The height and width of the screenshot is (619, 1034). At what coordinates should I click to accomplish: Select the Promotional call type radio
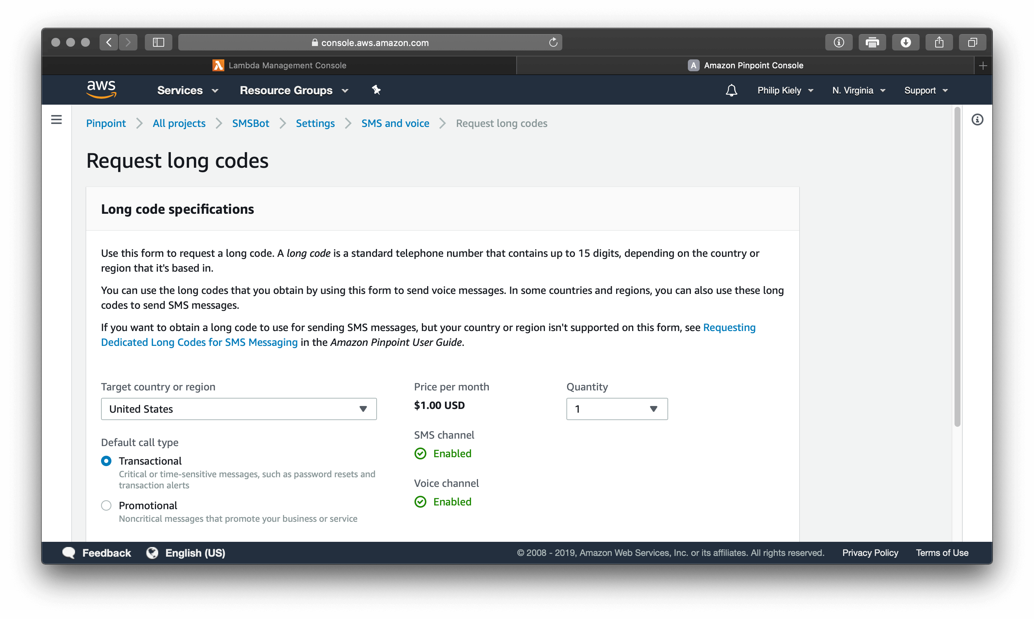pos(107,505)
